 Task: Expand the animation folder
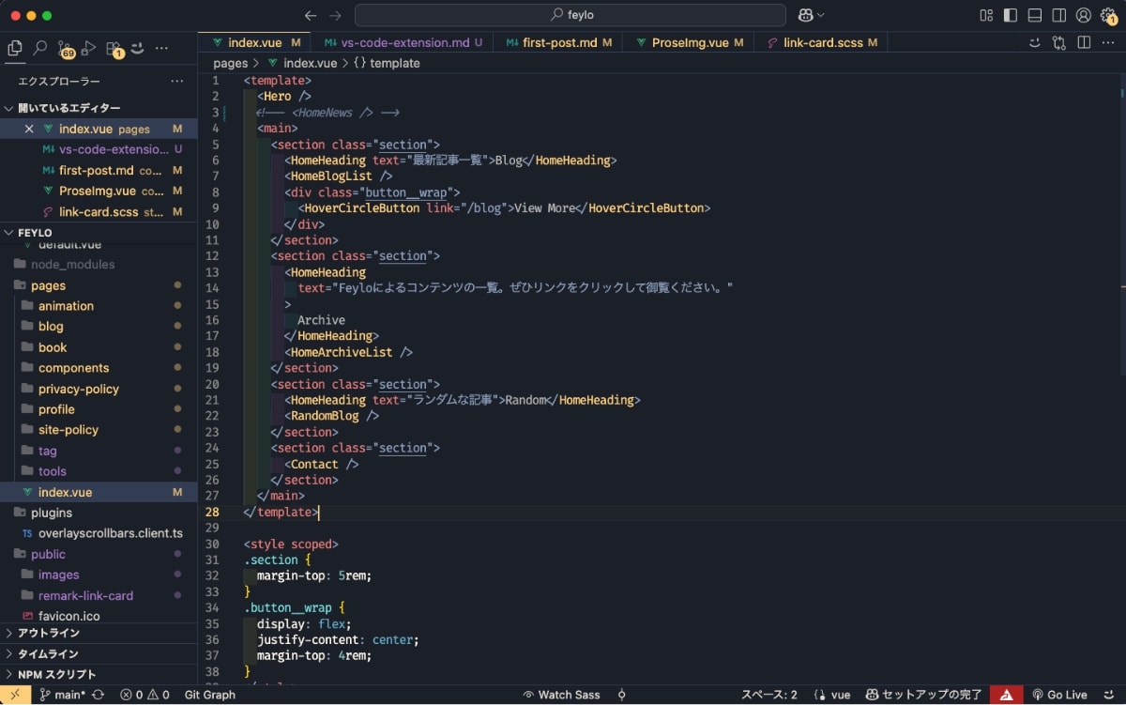[99, 306]
